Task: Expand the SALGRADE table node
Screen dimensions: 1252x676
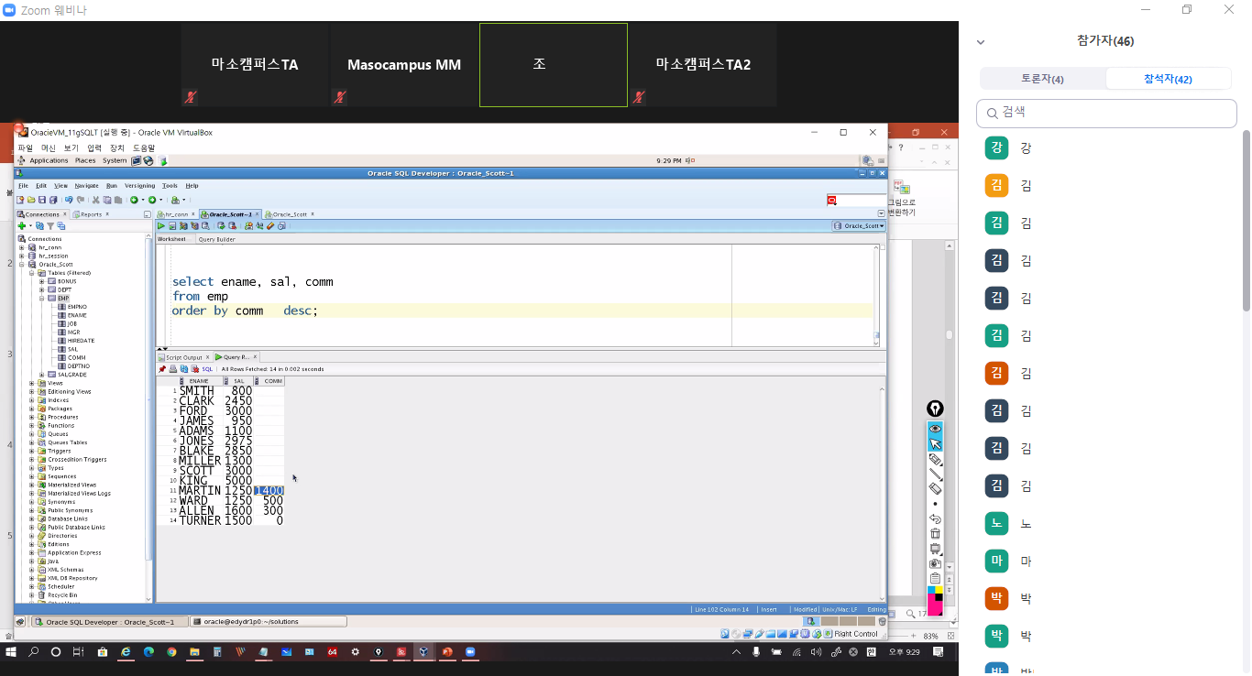Action: coord(41,375)
